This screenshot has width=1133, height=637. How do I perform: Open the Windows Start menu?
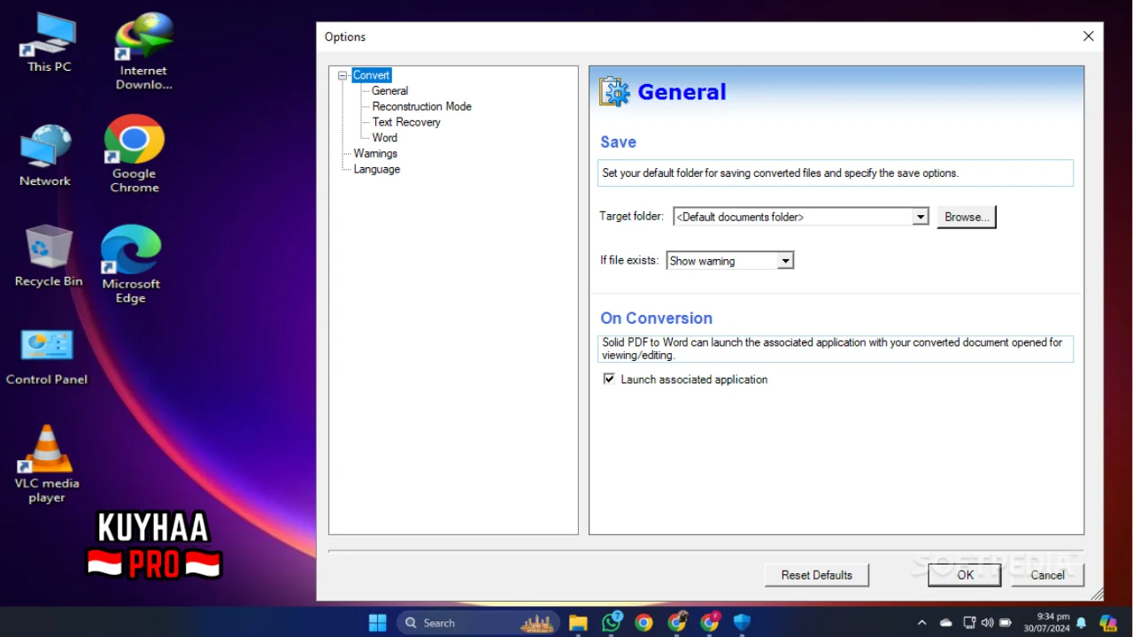click(378, 623)
